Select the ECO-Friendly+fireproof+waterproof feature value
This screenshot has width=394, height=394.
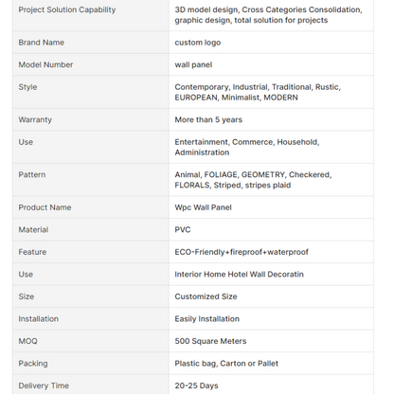[242, 252]
